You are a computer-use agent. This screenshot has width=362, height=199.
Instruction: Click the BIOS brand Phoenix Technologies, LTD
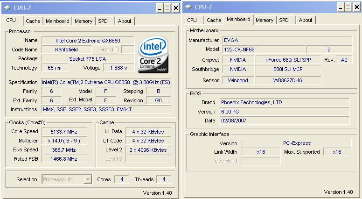click(x=285, y=102)
